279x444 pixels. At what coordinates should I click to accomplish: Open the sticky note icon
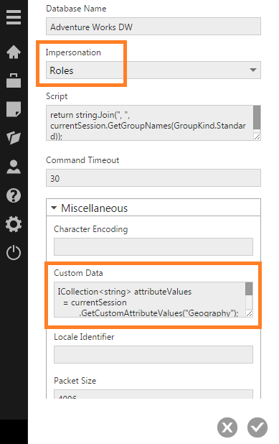click(14, 109)
